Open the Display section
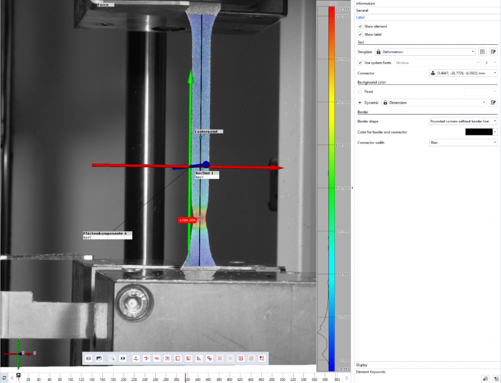Screen dimensions: 501x383 point(362,365)
